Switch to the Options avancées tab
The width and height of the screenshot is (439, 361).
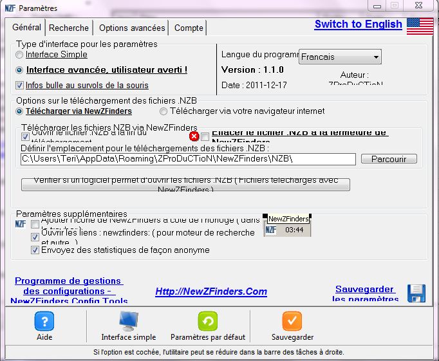(132, 28)
